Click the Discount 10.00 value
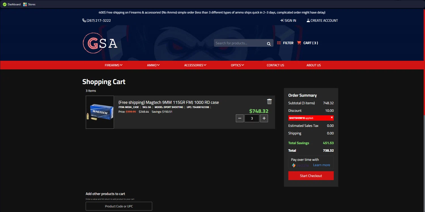 pyautogui.click(x=330, y=111)
